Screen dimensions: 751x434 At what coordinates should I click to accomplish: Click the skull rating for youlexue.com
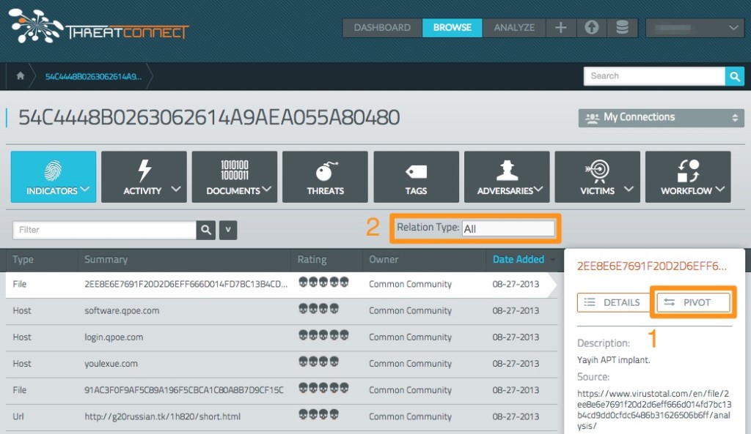318,362
